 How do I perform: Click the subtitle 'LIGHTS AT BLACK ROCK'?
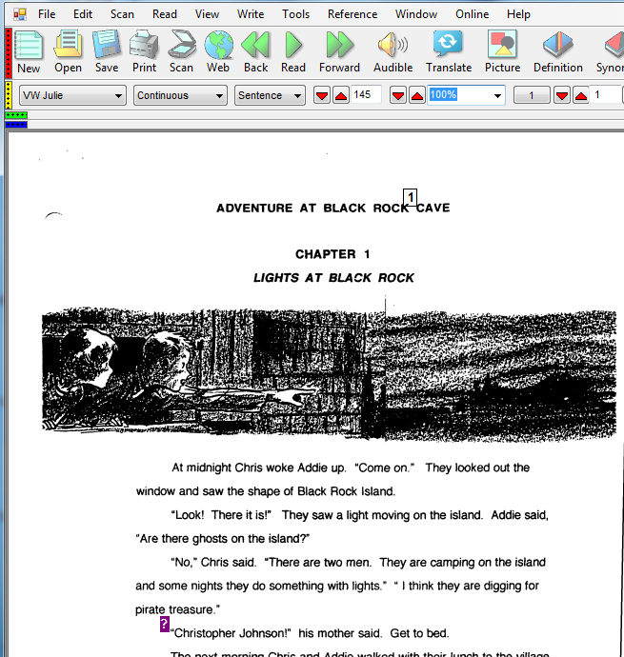tap(333, 278)
